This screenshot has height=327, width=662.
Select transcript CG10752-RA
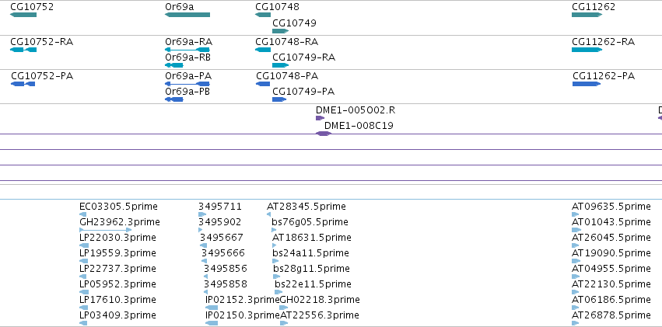pos(23,50)
